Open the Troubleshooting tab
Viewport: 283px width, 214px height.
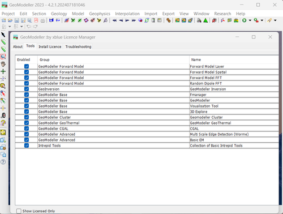click(78, 46)
